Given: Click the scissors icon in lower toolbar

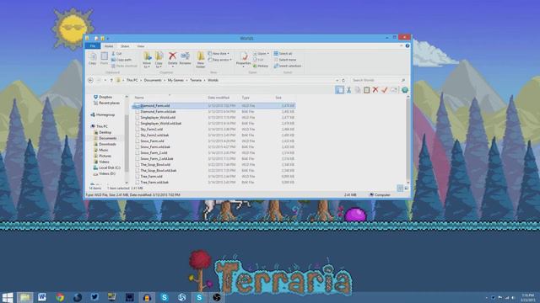Looking at the screenshot, I should tap(348, 90).
